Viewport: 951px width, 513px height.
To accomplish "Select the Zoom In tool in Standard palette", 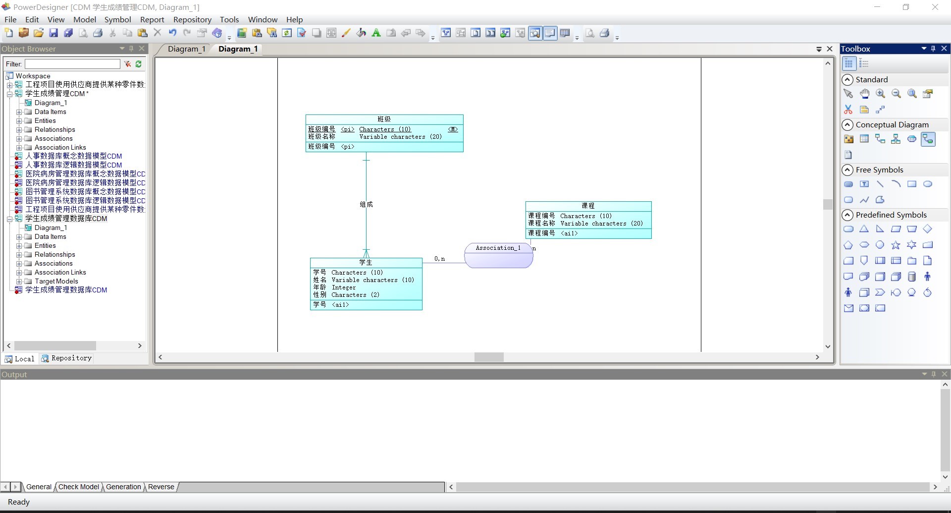I will [x=881, y=93].
